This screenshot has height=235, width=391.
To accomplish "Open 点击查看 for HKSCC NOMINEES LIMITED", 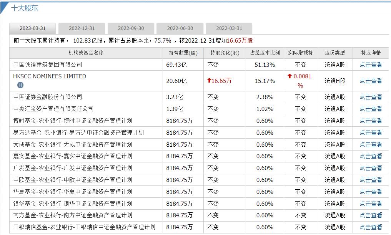I will click(x=371, y=81).
